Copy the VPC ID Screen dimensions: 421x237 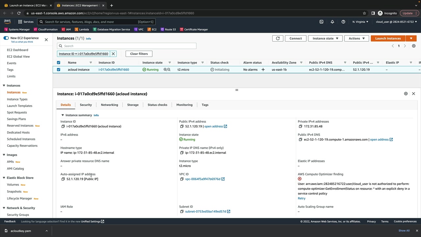182,179
